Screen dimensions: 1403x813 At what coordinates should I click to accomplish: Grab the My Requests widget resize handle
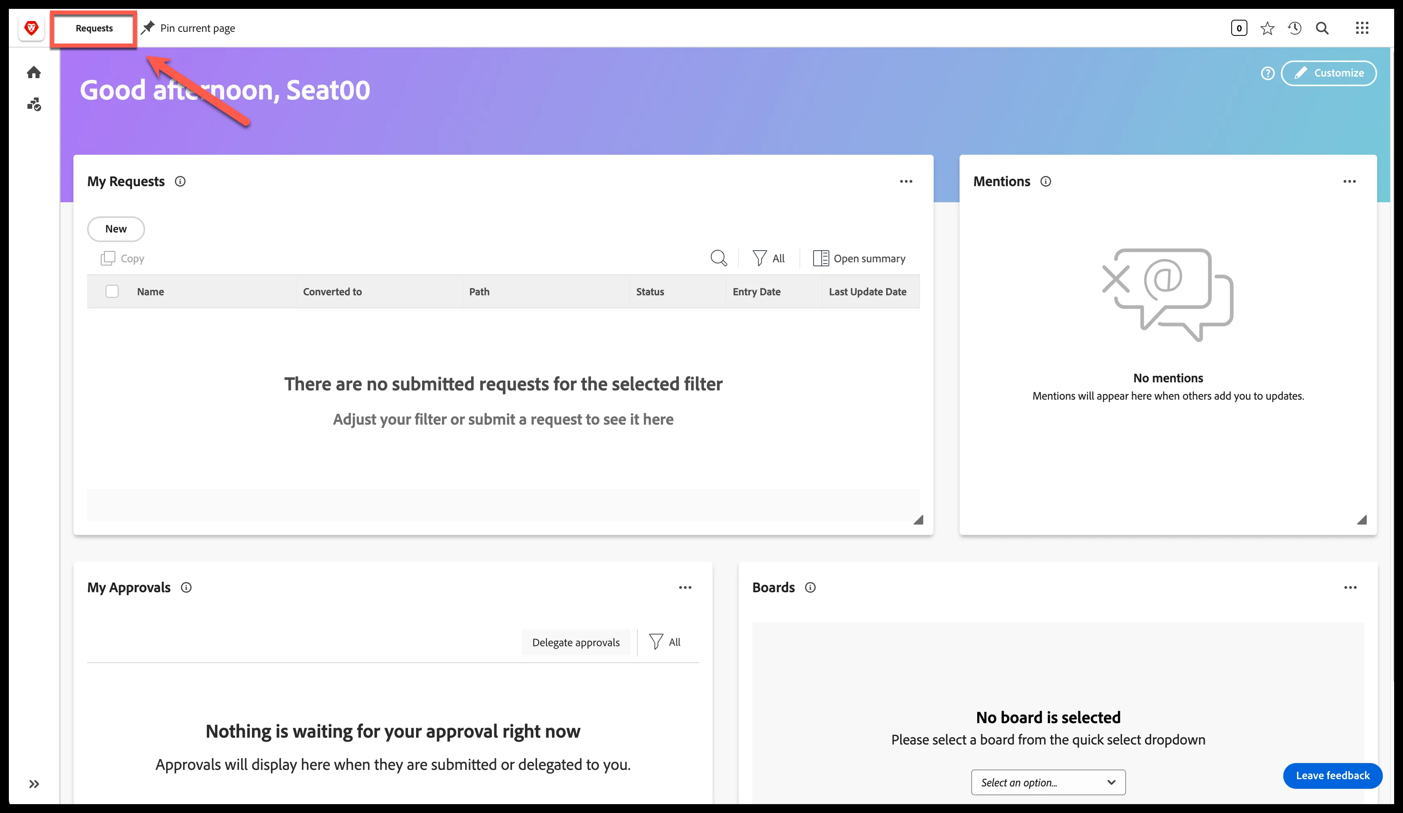tap(918, 520)
